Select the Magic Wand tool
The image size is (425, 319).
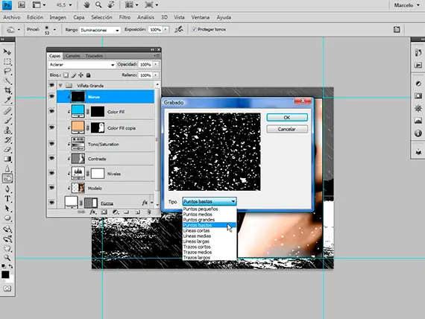7,80
